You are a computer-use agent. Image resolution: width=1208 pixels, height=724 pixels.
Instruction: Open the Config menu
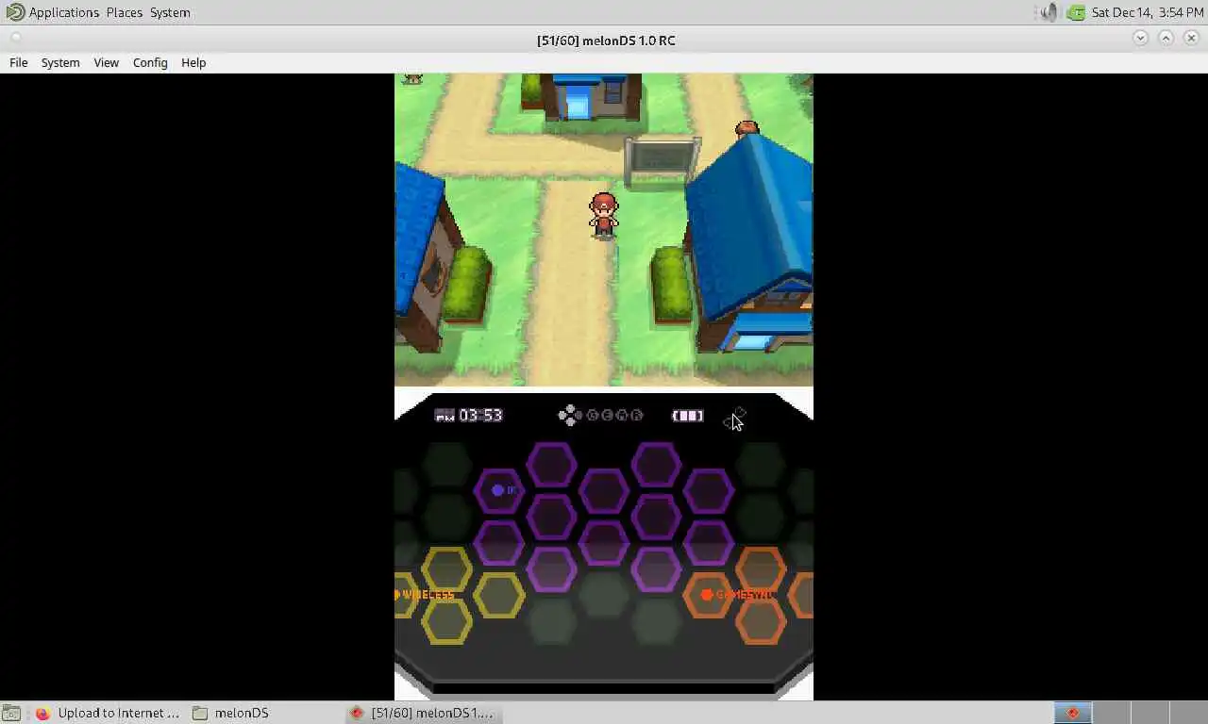150,62
